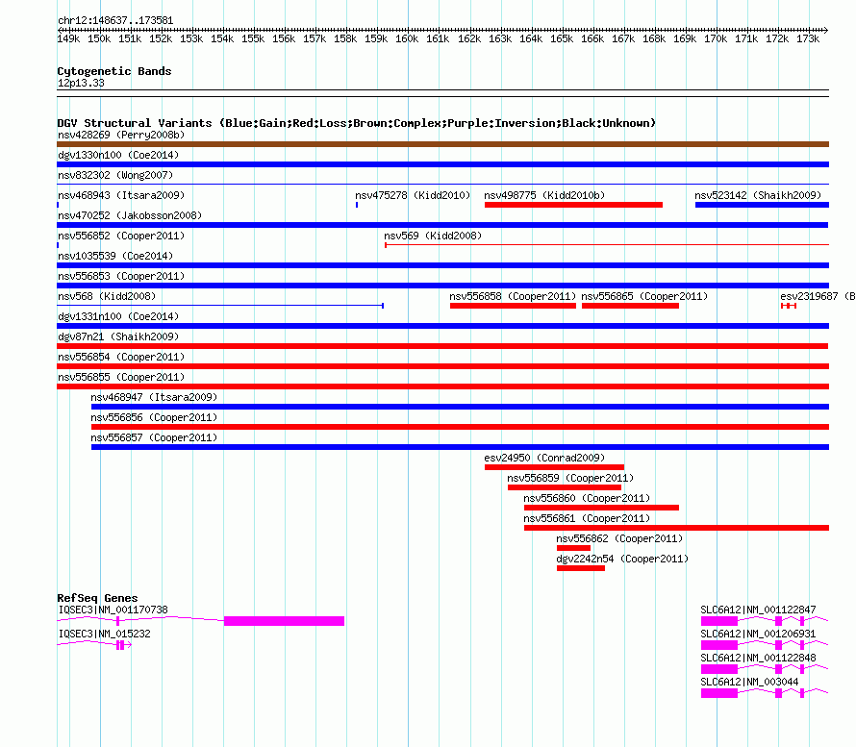Viewport: 856px width, 747px height.
Task: Click IQSEC3|NM_001170738 gene label
Action: pyautogui.click(x=113, y=610)
